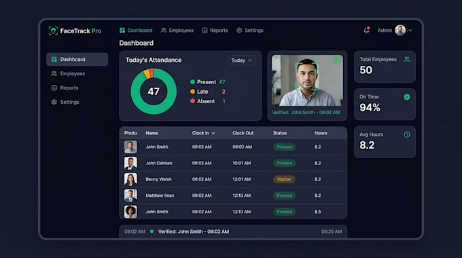The image size is (462, 258).
Task: Open Reports in top navigation
Action: click(x=215, y=31)
